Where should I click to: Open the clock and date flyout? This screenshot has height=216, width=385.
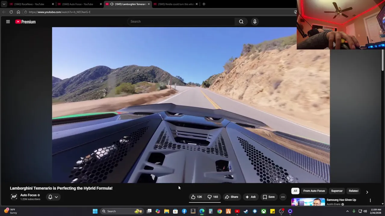376,211
